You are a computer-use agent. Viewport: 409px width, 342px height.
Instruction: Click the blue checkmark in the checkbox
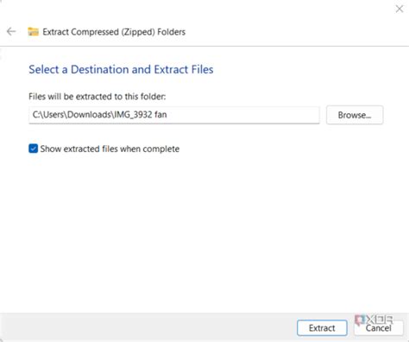click(x=33, y=149)
